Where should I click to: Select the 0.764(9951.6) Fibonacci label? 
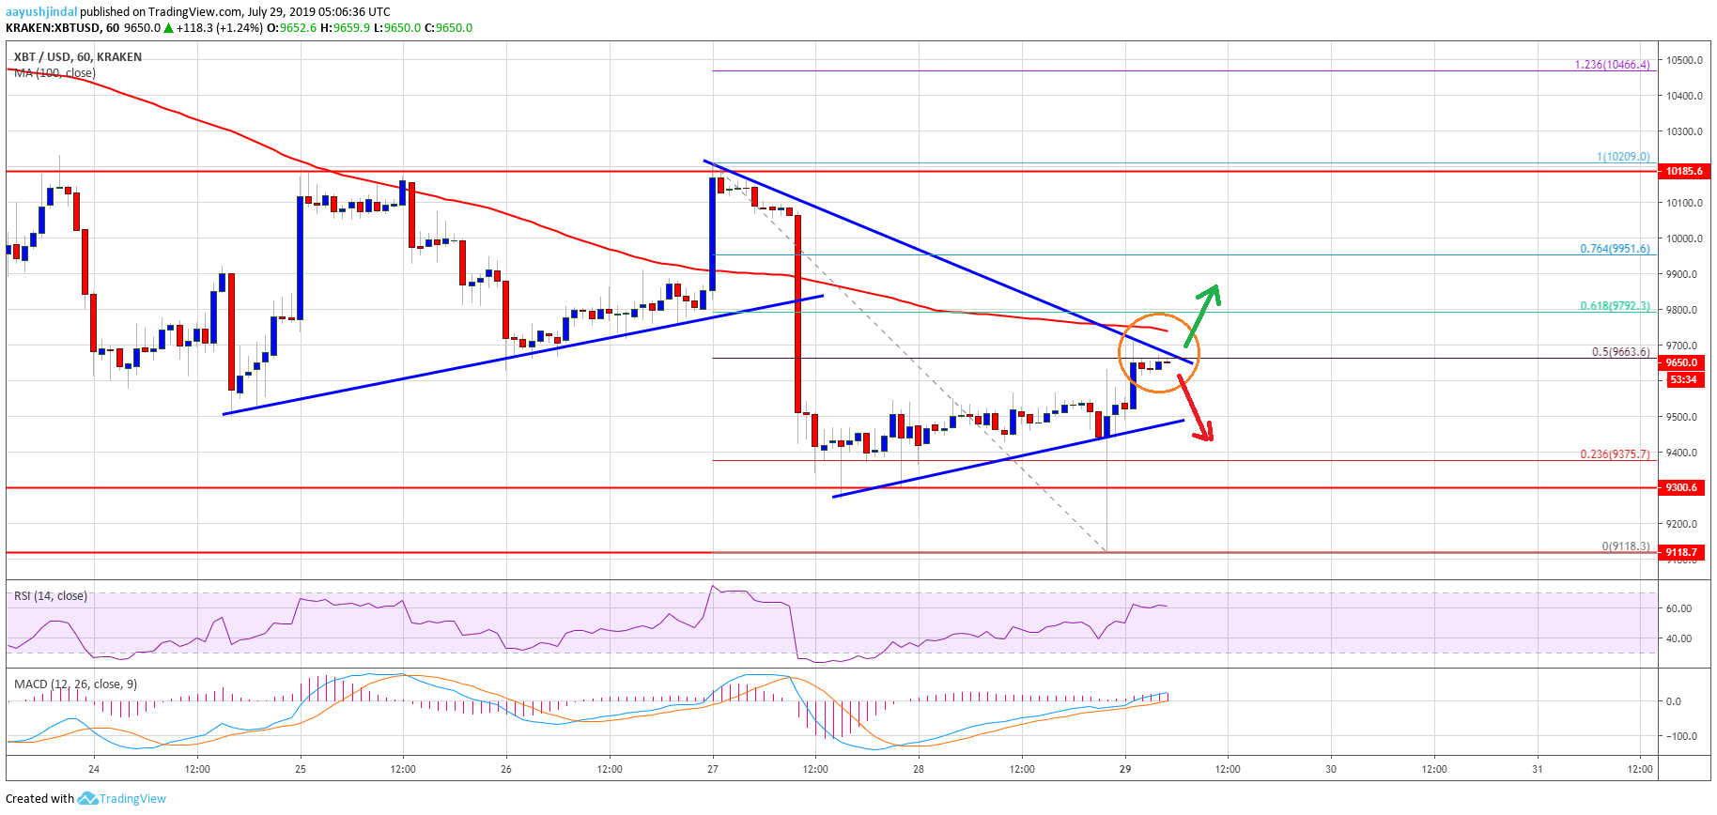point(1615,249)
